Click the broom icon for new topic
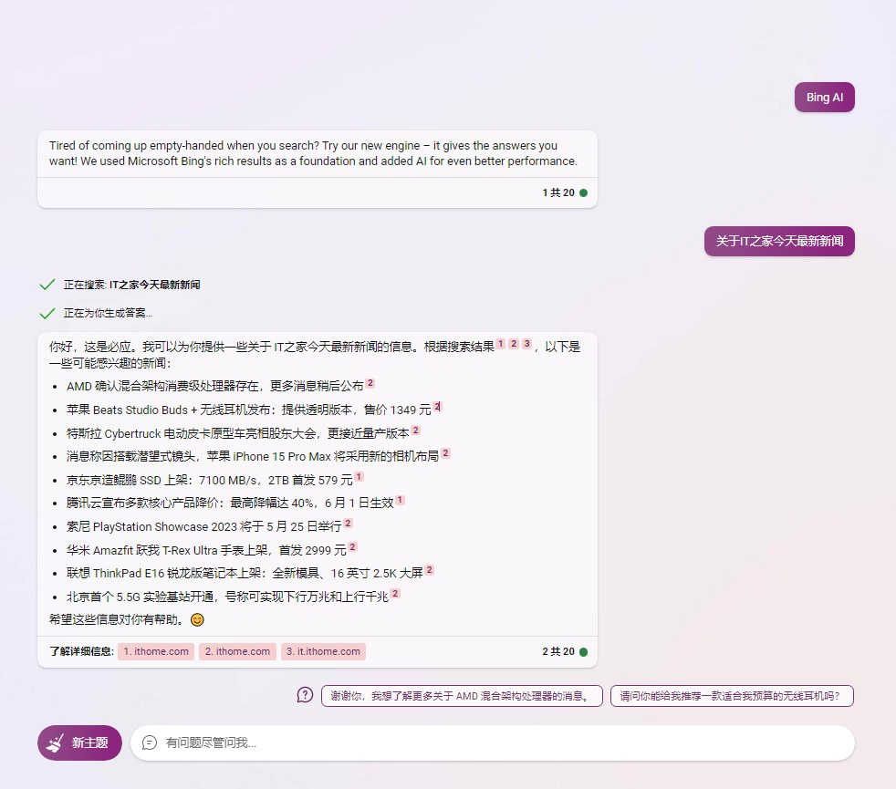The image size is (896, 789). tap(55, 742)
